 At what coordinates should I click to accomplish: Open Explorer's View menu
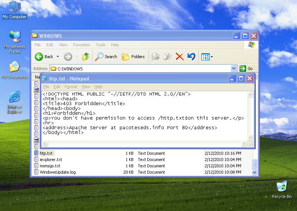(x=63, y=45)
